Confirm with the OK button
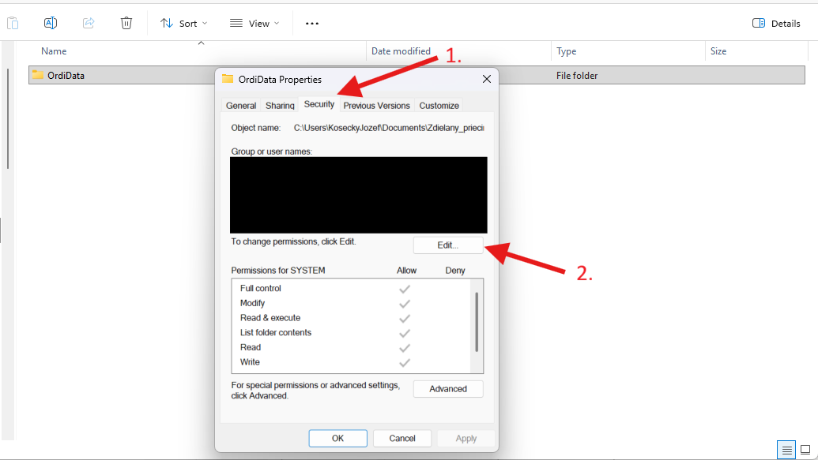 (337, 438)
